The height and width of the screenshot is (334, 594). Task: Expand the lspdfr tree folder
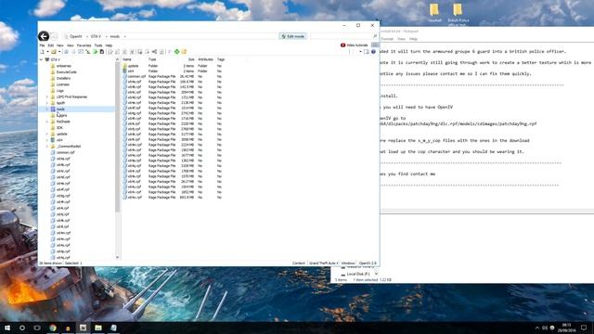pos(47,103)
